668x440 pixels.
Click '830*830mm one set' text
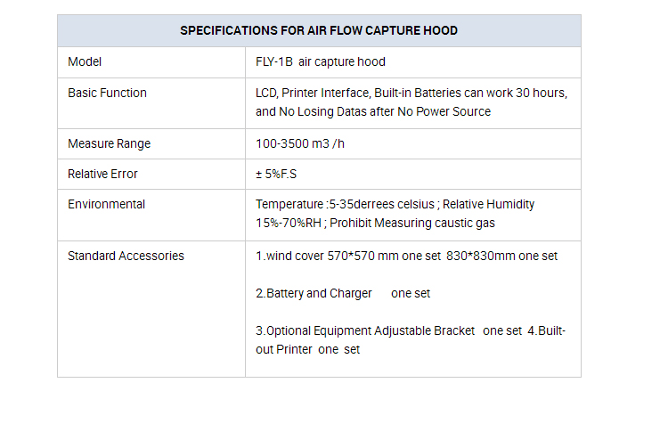501,256
